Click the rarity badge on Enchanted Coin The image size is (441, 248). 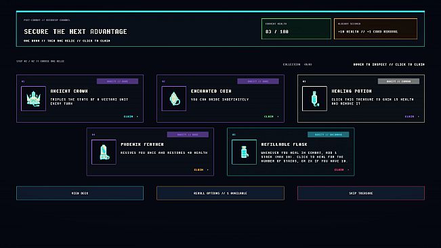point(258,81)
